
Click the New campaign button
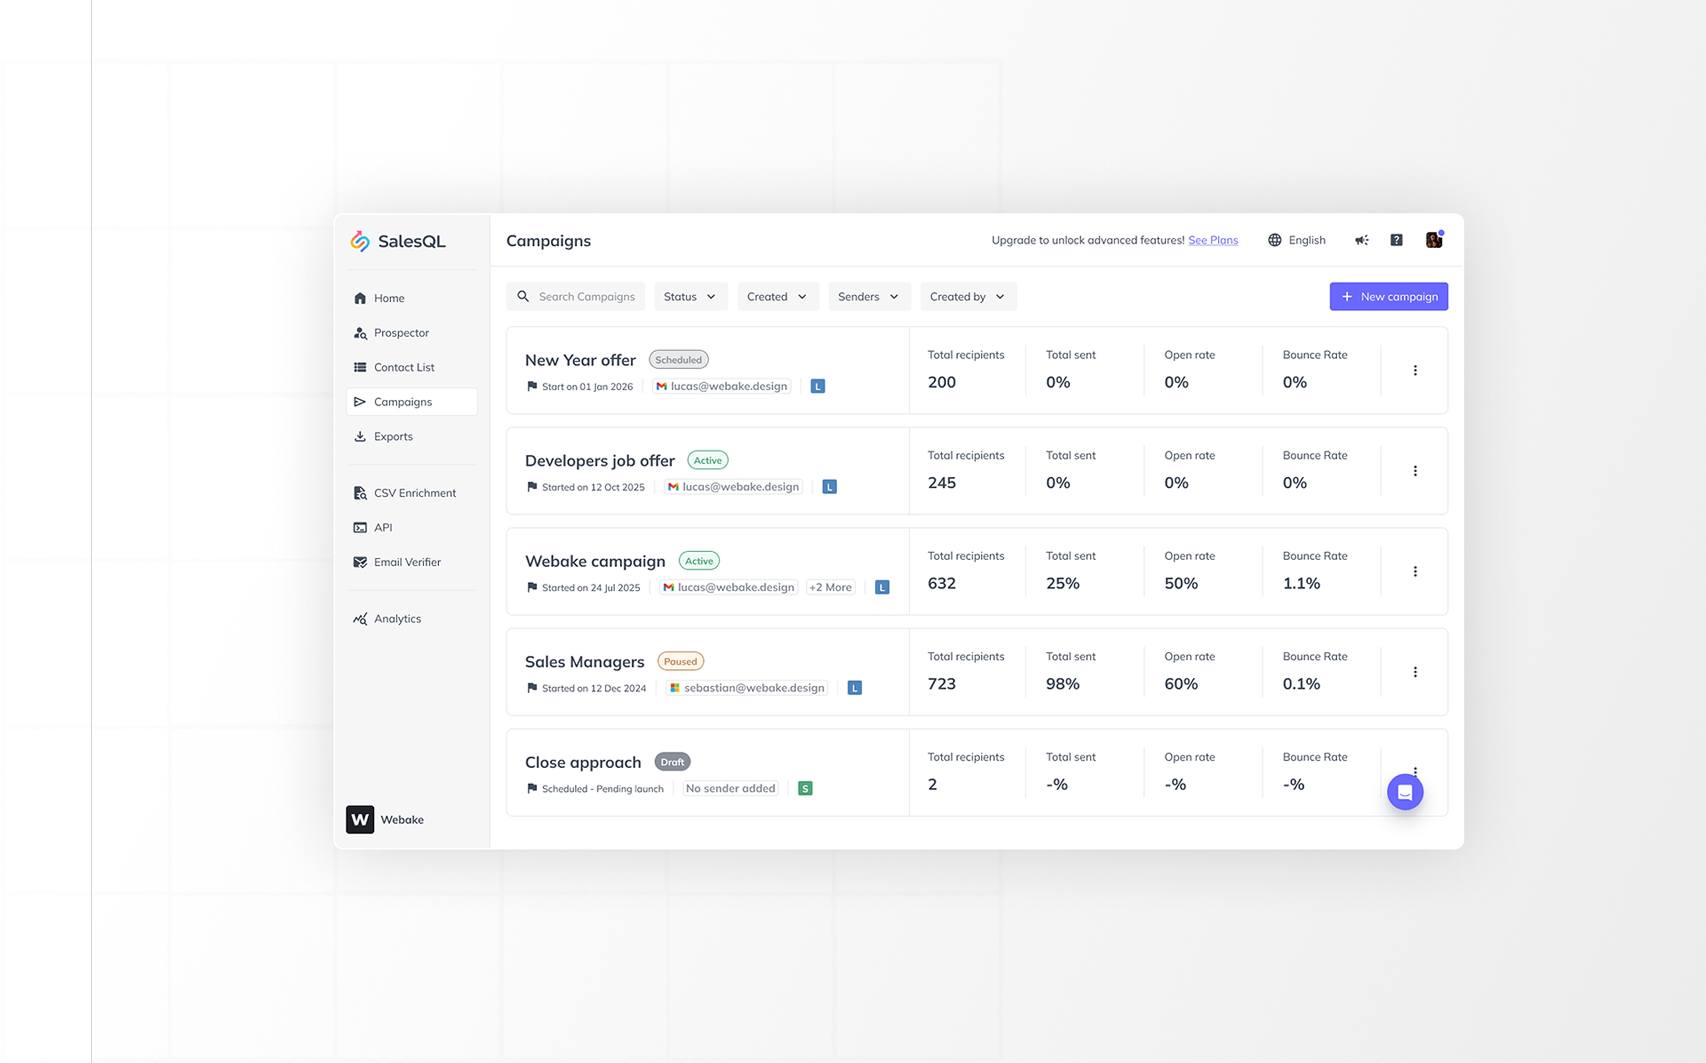click(1389, 297)
